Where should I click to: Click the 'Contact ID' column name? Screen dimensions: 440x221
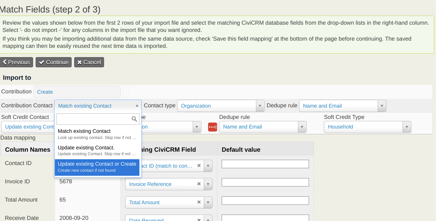point(18,163)
